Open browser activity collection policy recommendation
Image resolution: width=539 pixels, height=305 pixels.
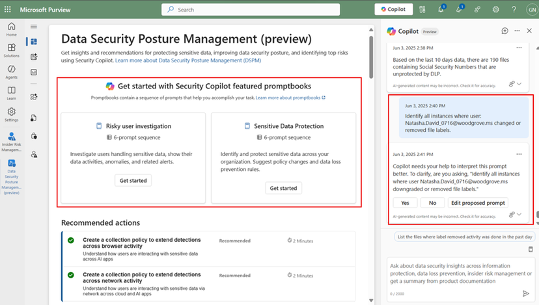[209, 249]
